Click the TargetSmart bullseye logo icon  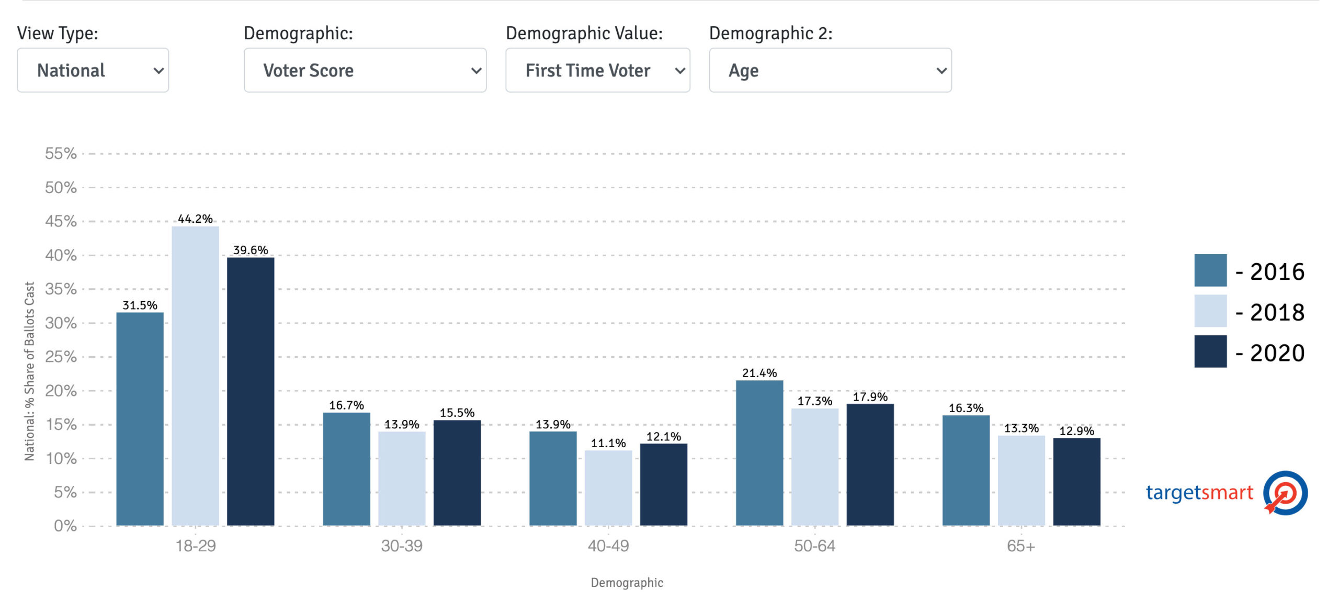coord(1285,493)
